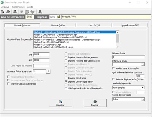Click the Até date field
Screen dimensions: 152x117
(41, 60)
